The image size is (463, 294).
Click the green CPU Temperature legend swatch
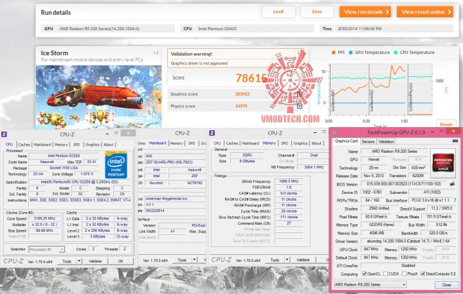coord(395,53)
